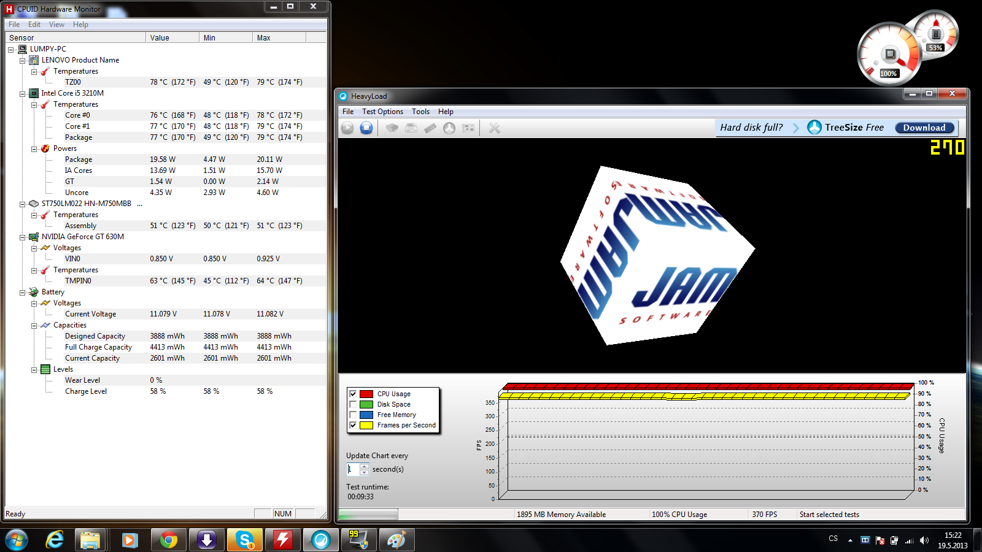Click the yellow Frames per Second swatch

pos(366,425)
